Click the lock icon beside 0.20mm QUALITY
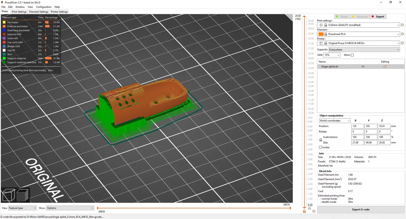 click(x=326, y=25)
